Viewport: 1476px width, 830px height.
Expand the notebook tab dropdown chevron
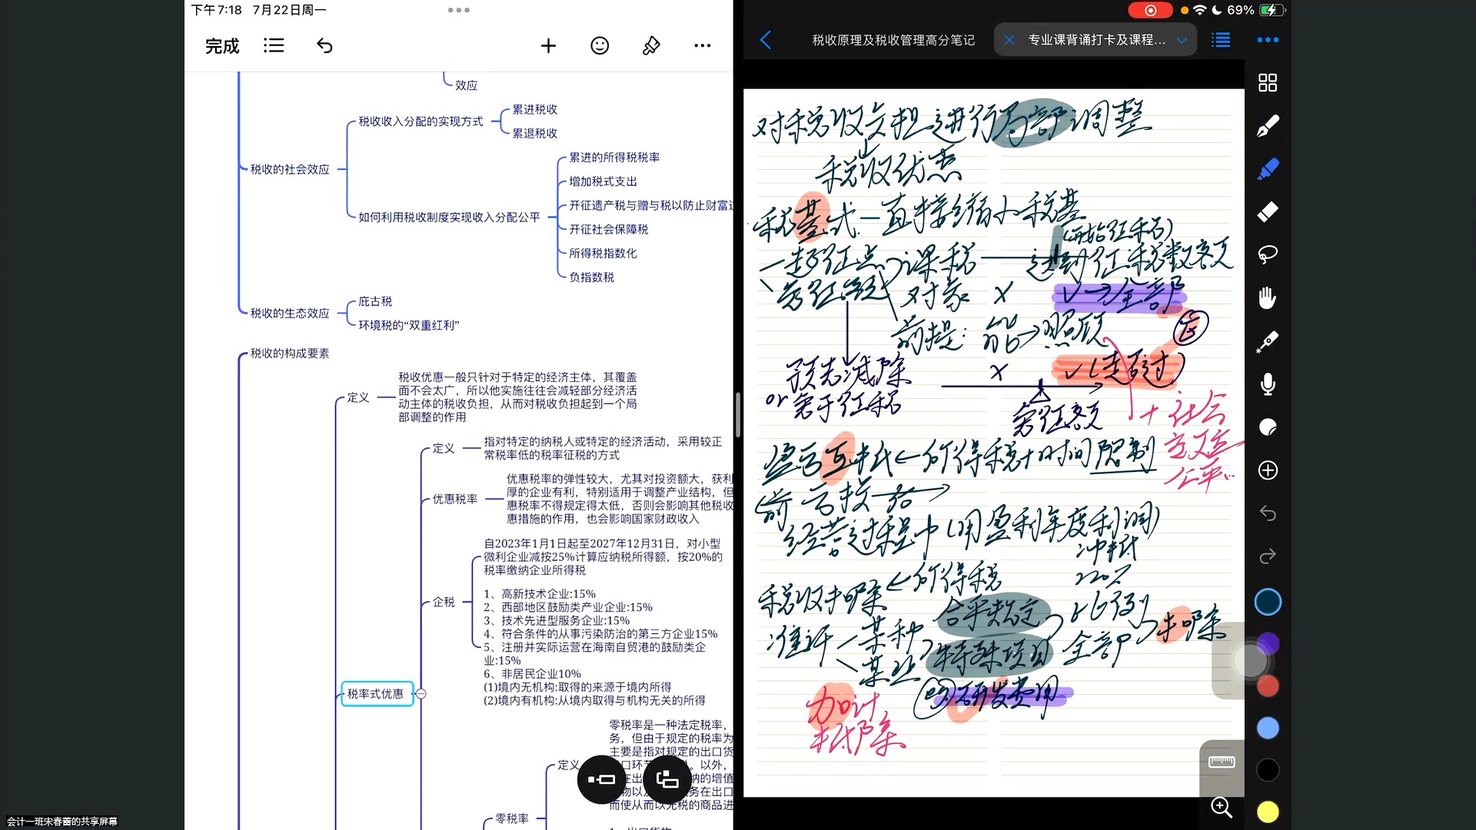click(x=1182, y=40)
